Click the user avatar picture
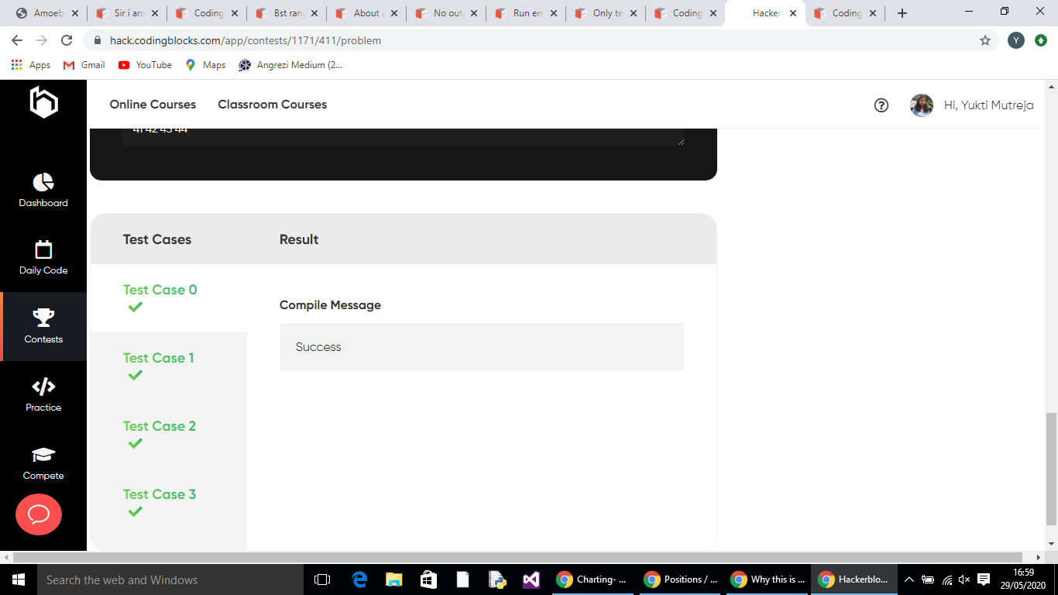This screenshot has width=1058, height=595. pos(922,105)
